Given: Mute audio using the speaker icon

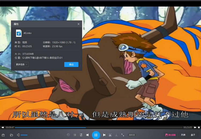Looking at the screenshot, I should (x=18, y=135).
